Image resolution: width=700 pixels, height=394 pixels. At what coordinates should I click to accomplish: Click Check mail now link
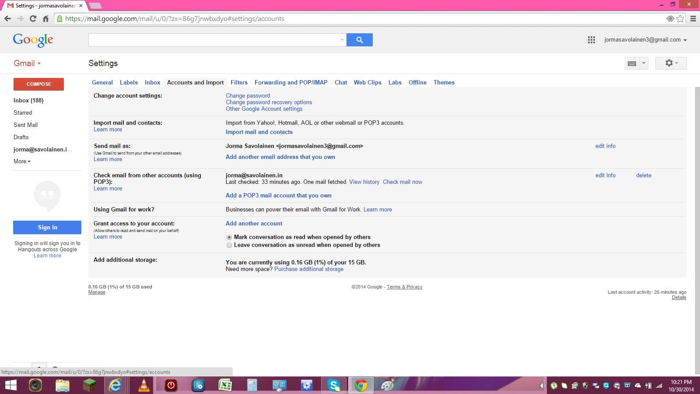tap(402, 182)
